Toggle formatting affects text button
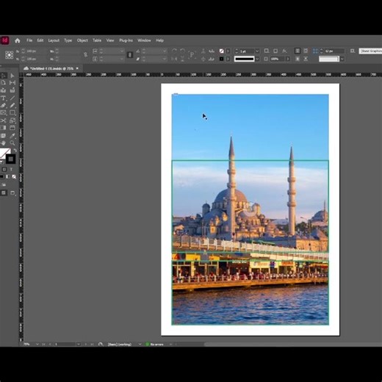 11,169
